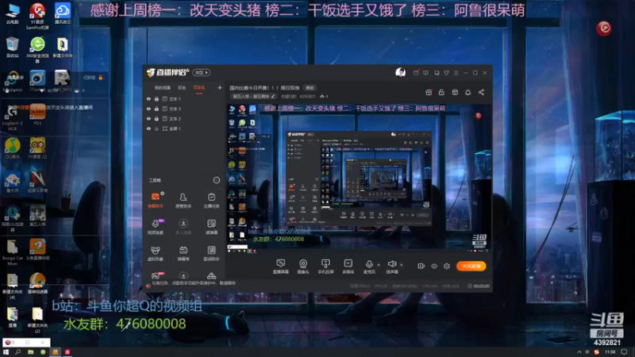The width and height of the screenshot is (635, 357).
Task: Toggle preview eye icon beside settings gear
Action: [433, 266]
